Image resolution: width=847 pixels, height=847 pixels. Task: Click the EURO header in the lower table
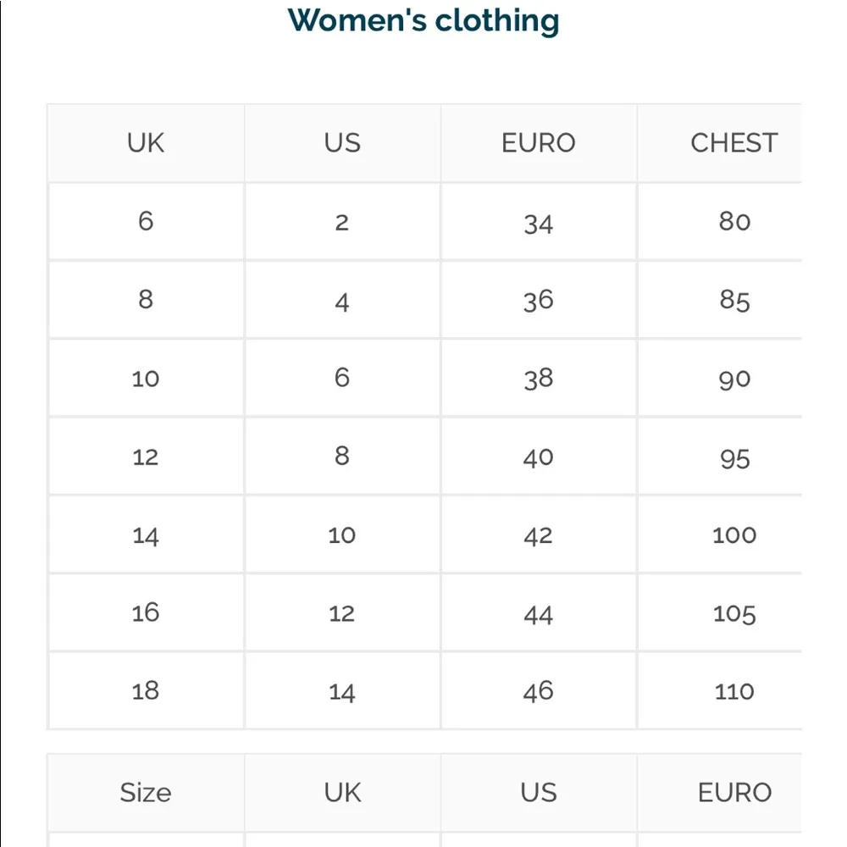(x=734, y=793)
